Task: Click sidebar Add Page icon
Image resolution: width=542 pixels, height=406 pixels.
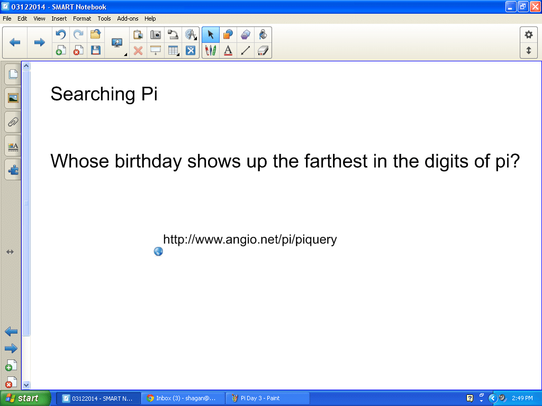Action: click(11, 365)
